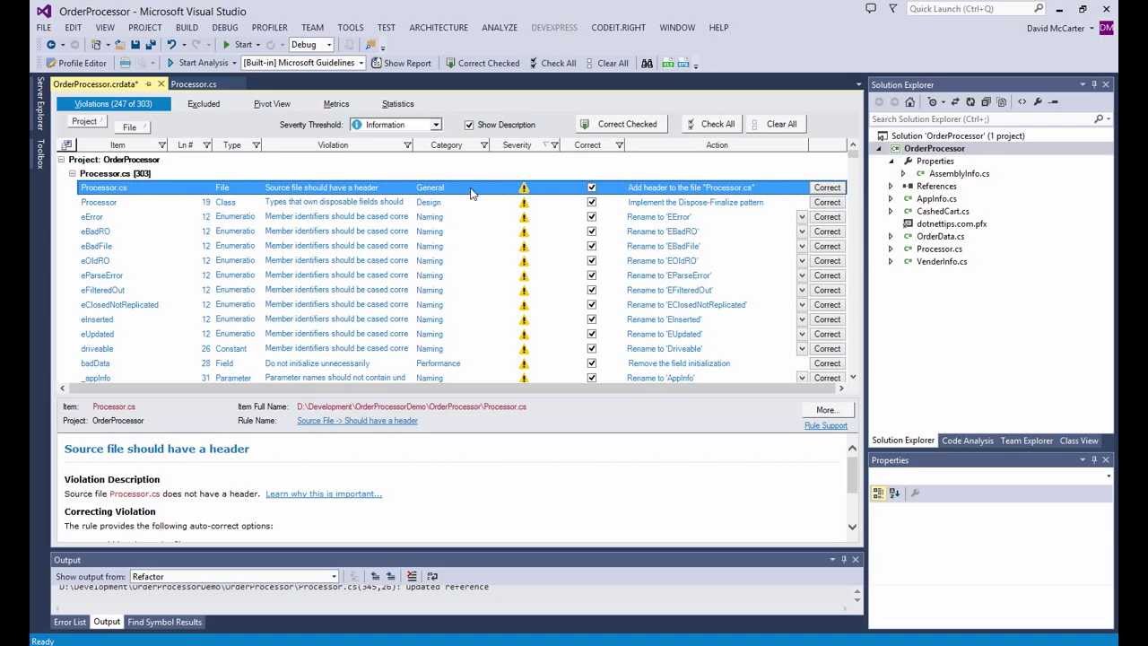
Task: Click the Home icon in Solution Explorer
Action: [x=909, y=102]
